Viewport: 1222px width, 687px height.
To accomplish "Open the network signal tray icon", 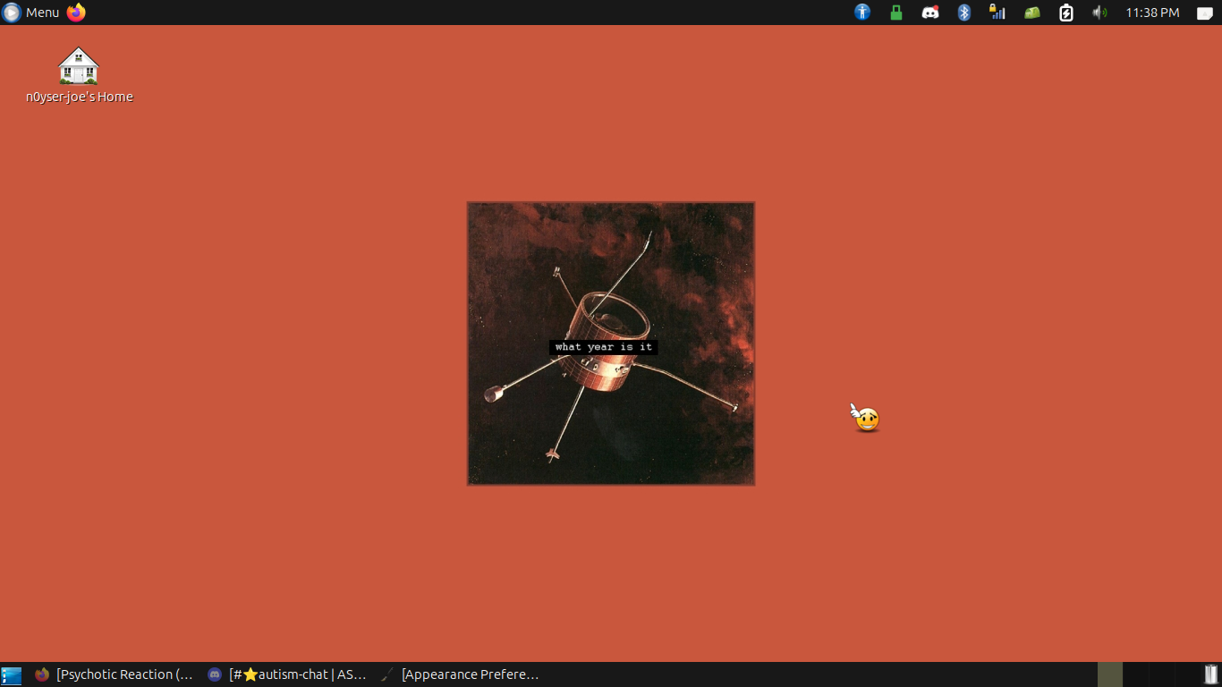I will [997, 13].
